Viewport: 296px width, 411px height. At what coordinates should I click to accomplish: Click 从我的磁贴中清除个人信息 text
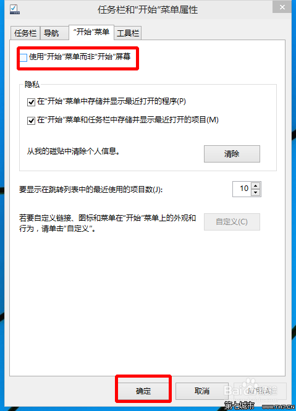pyautogui.click(x=73, y=151)
